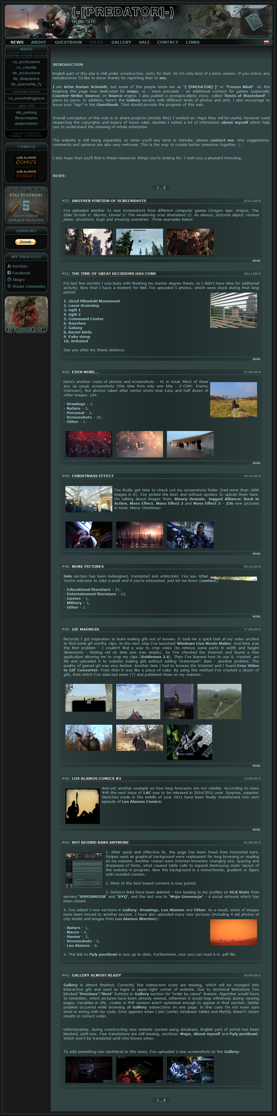Click the Assault Support Team badge
277x1116 pixels.
point(26,315)
